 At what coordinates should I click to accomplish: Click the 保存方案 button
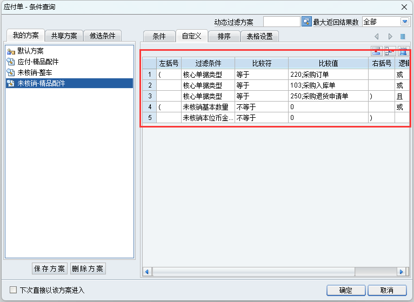pyautogui.click(x=49, y=269)
